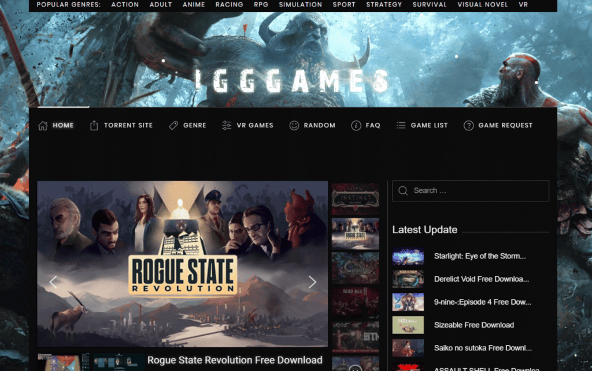
Task: Open Starlight: Eye of the Storm update
Action: (x=480, y=256)
